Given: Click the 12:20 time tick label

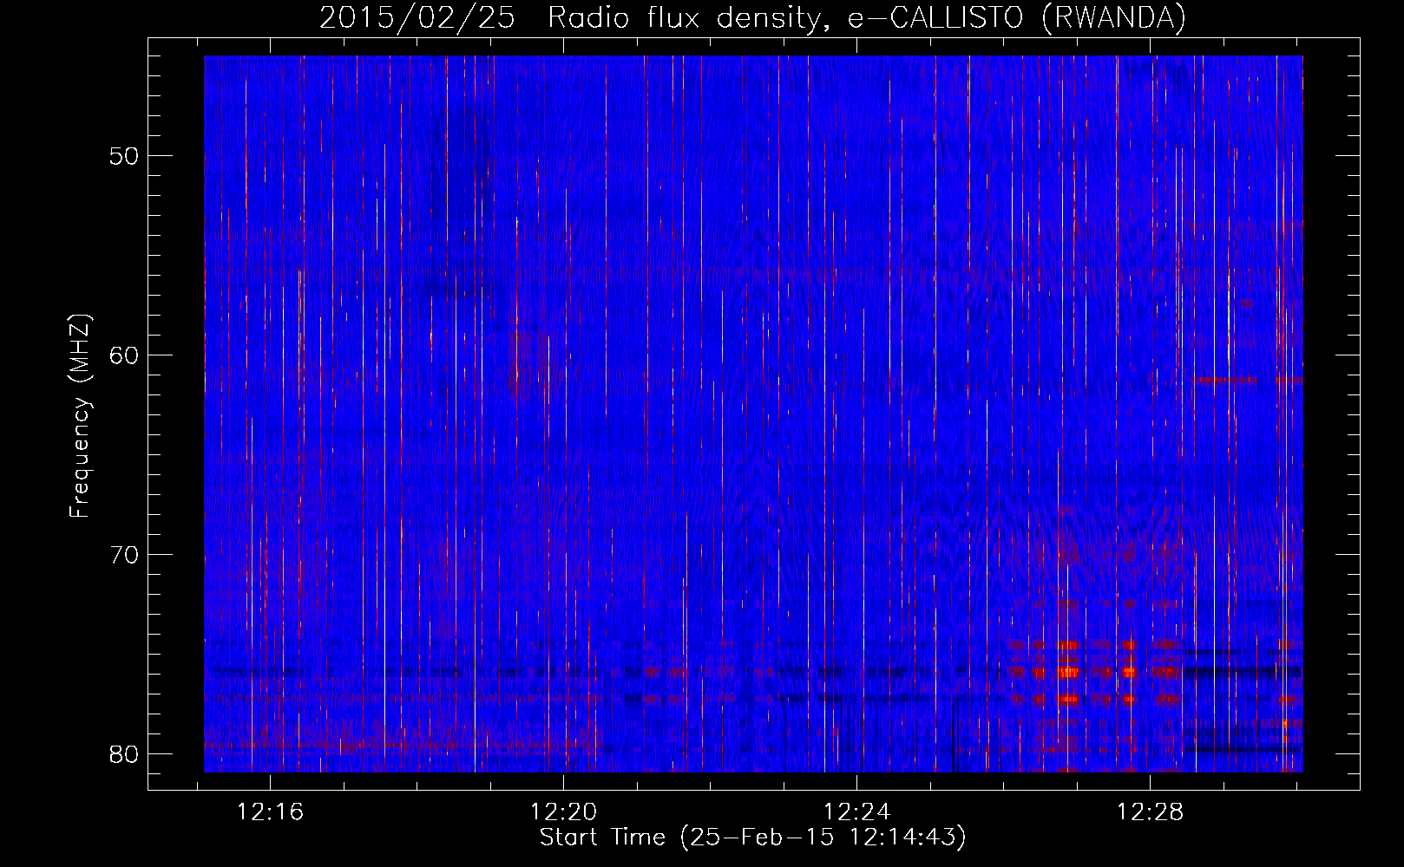Looking at the screenshot, I should [x=563, y=812].
